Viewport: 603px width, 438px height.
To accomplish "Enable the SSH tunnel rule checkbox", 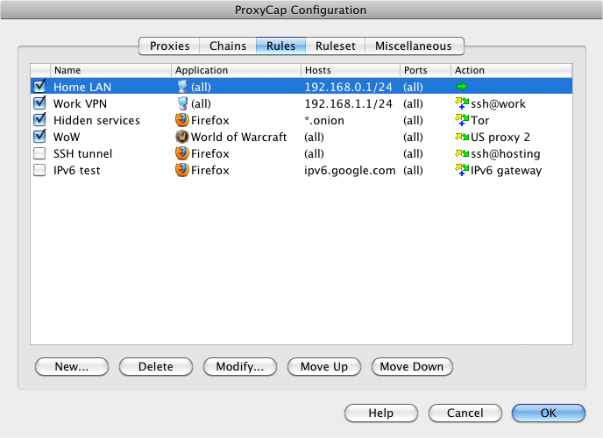I will 39,153.
